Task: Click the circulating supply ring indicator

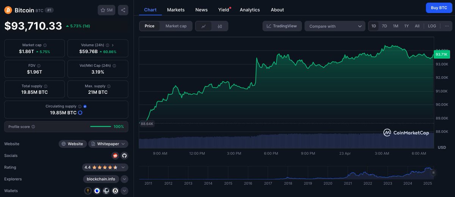Action: click(x=80, y=113)
